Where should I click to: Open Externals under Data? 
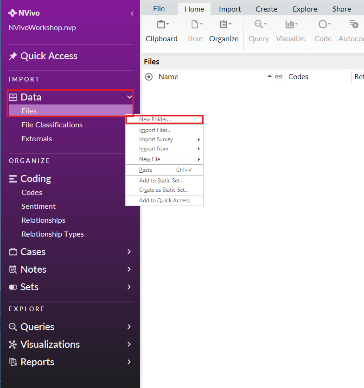click(37, 139)
